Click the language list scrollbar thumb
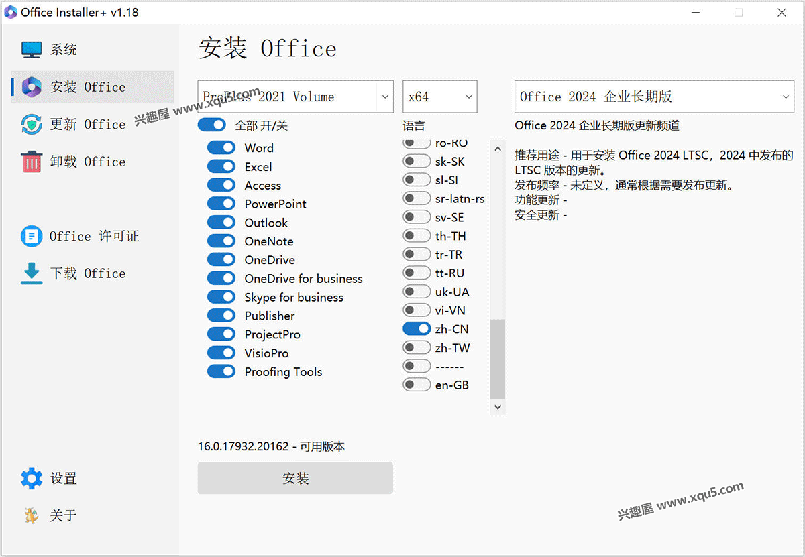The height and width of the screenshot is (557, 805). pyautogui.click(x=497, y=359)
